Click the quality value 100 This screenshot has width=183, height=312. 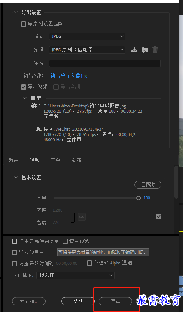point(147,198)
